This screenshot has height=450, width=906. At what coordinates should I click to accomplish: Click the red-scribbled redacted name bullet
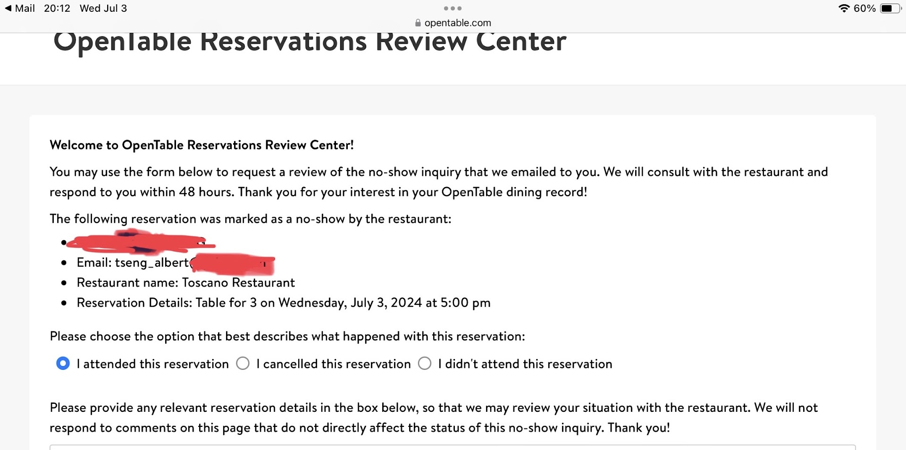click(x=140, y=242)
